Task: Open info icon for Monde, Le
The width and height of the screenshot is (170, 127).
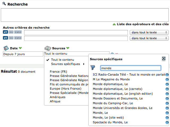Action: coord(167,113)
